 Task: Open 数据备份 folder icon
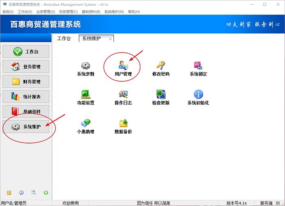(x=123, y=123)
